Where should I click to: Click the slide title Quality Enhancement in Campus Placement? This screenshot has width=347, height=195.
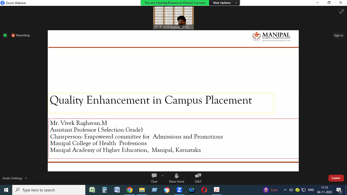point(151,100)
